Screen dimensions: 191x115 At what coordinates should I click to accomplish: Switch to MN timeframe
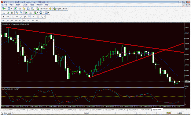[x=37, y=21]
